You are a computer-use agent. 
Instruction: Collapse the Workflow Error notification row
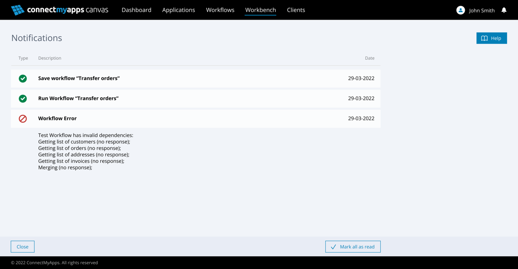[196, 119]
